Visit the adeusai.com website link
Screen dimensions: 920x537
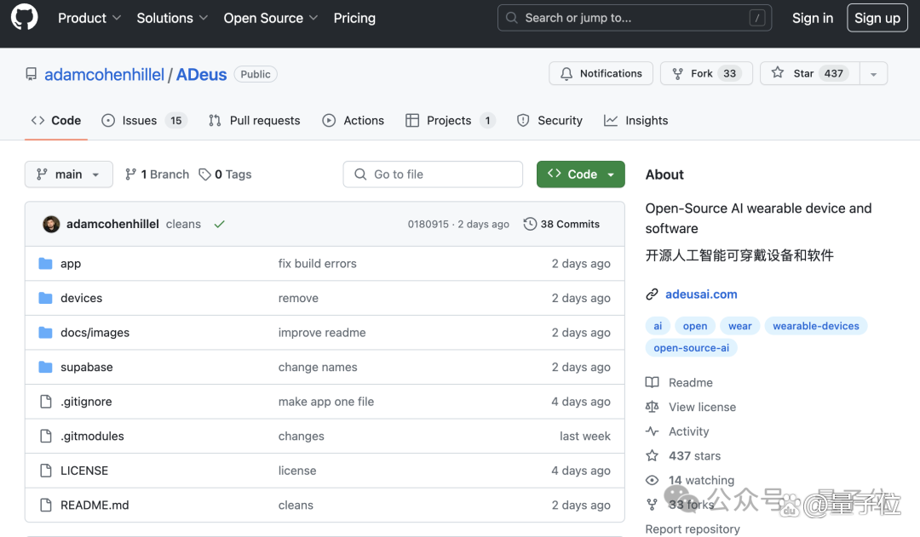pos(701,294)
